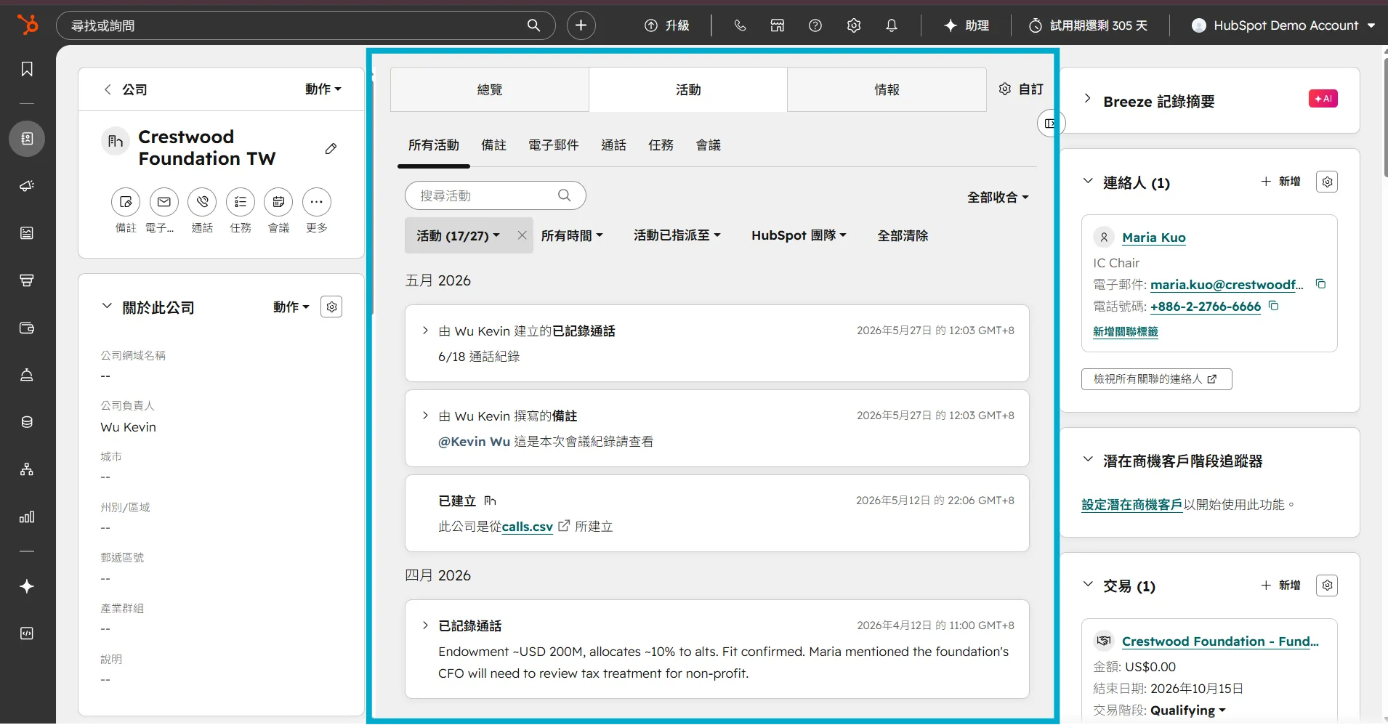Schedule a meeting with the 會議 icon

pyautogui.click(x=278, y=202)
